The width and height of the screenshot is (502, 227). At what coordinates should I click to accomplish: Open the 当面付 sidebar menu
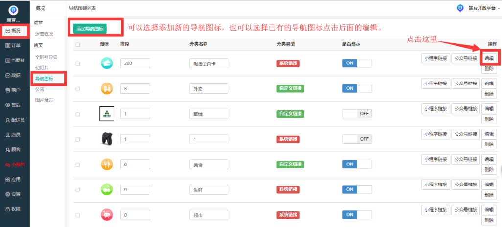(x=15, y=61)
